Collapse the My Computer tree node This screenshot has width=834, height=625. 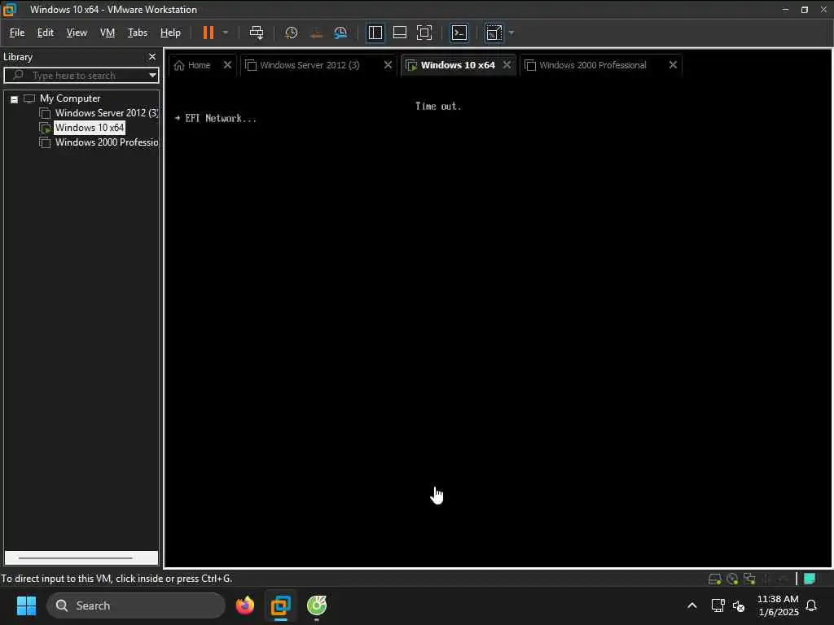(15, 98)
